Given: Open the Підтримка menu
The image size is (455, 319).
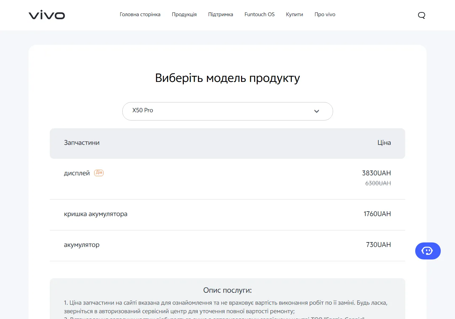Looking at the screenshot, I should (x=221, y=15).
